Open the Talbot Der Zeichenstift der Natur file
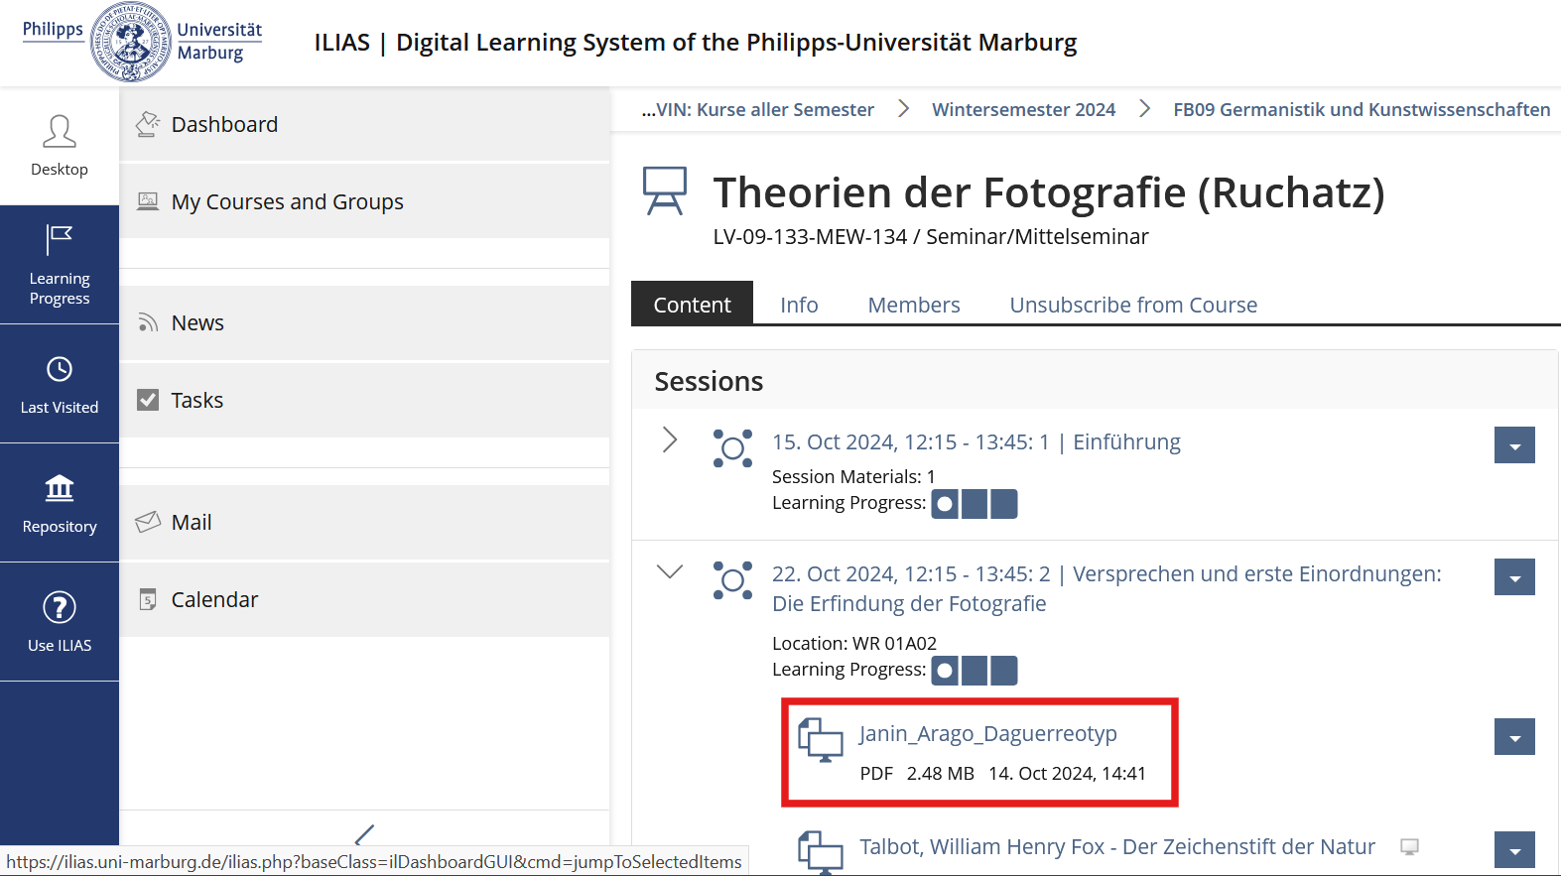Viewport: 1561px width, 876px height. 1116,846
